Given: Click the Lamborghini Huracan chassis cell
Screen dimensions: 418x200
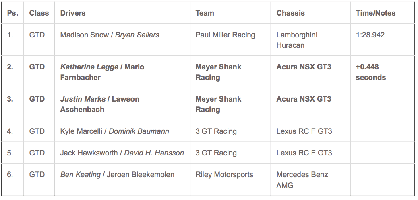Looking at the screenshot, I should (297, 40).
